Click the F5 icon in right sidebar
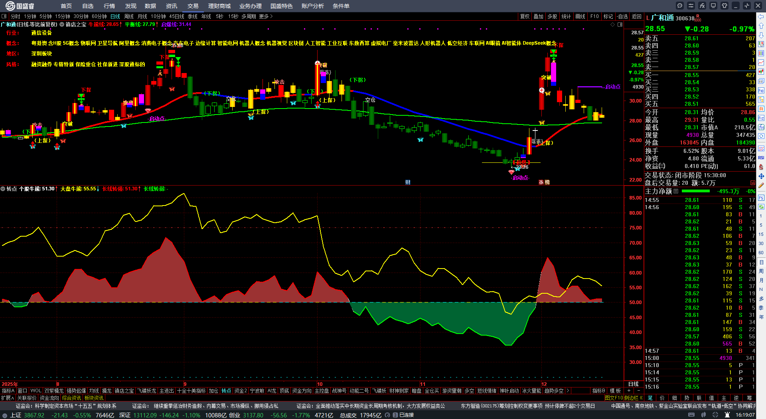 (761, 198)
